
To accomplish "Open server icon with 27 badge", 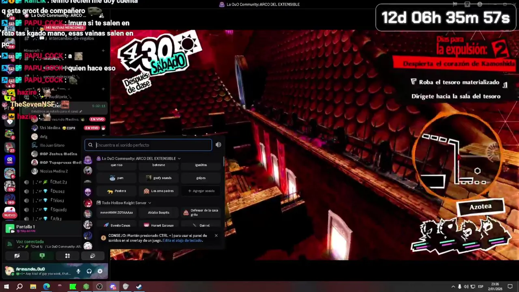I will tap(10, 147).
